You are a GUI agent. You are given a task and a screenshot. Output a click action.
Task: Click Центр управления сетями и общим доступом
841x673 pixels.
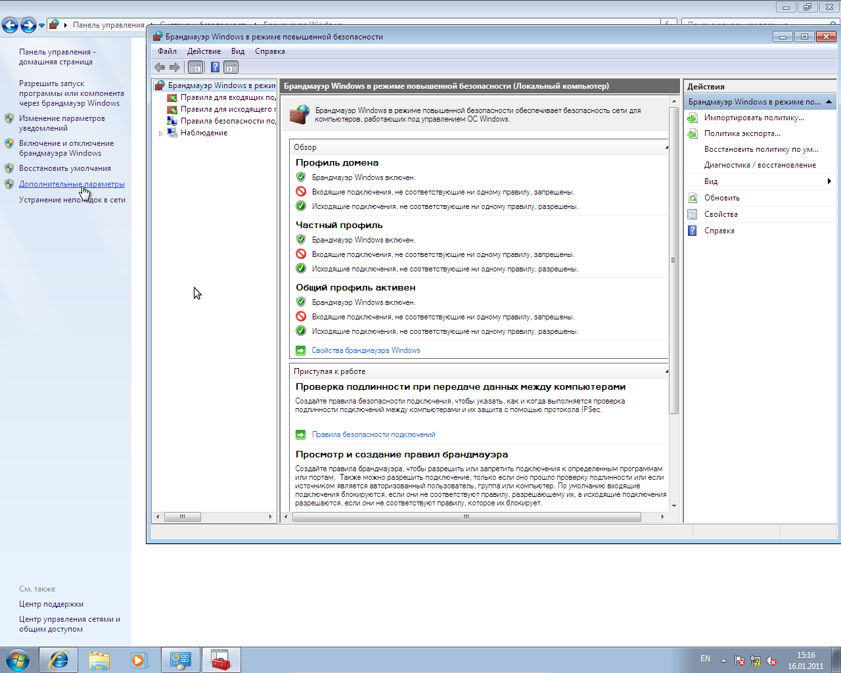(x=70, y=624)
